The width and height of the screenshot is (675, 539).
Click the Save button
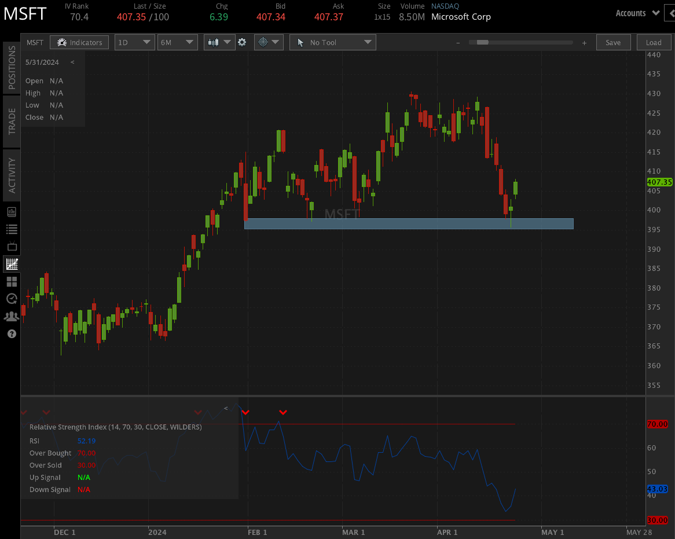[x=613, y=42]
